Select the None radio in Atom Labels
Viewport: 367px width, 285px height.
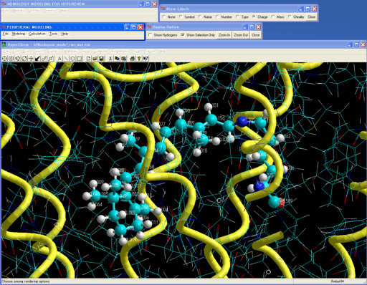(163, 16)
